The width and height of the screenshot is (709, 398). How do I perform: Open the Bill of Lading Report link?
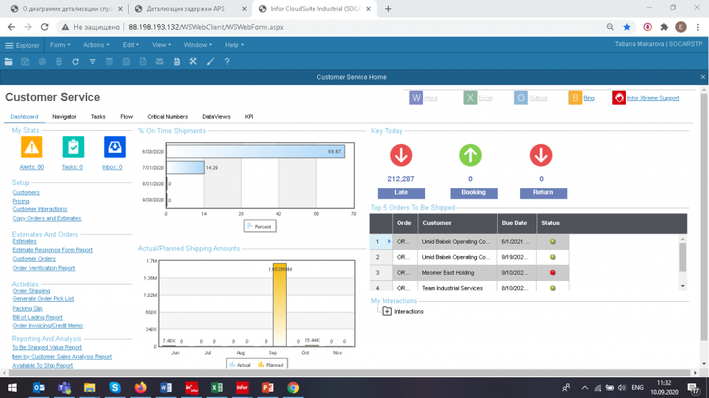click(37, 318)
